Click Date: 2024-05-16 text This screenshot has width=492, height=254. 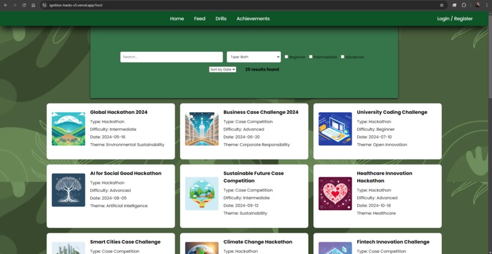[x=107, y=137]
